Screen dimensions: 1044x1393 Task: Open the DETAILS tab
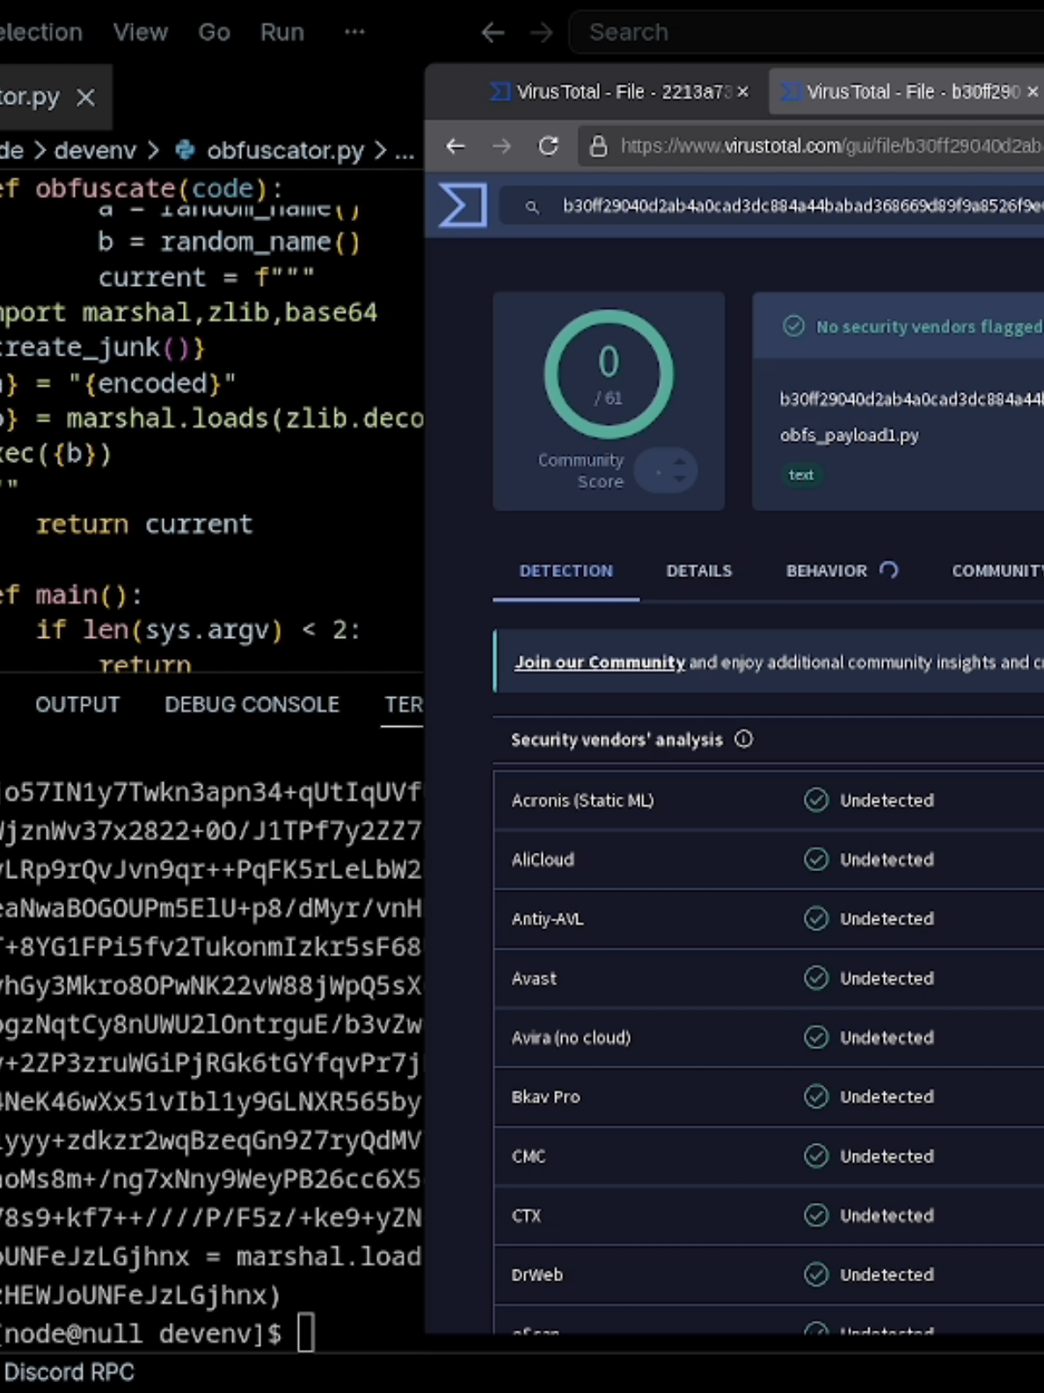tap(698, 571)
